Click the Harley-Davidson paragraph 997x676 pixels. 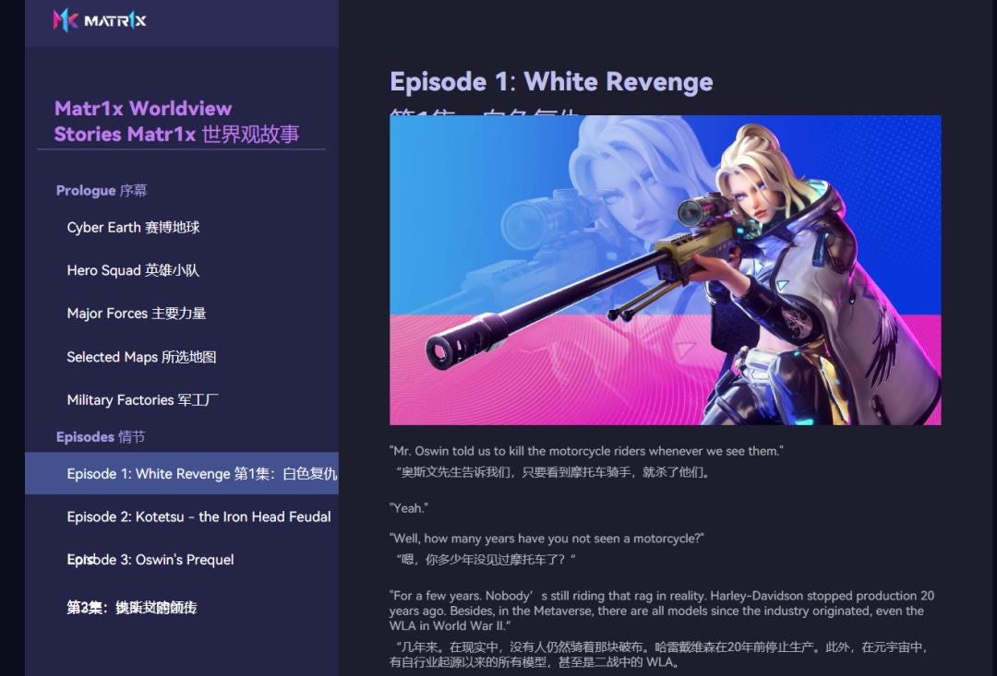tap(662, 611)
